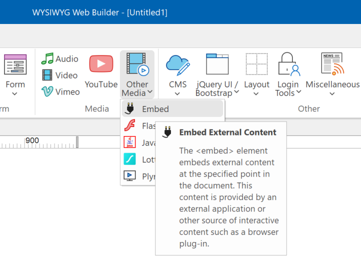Select Embed from the Other Media menu

tap(172, 108)
